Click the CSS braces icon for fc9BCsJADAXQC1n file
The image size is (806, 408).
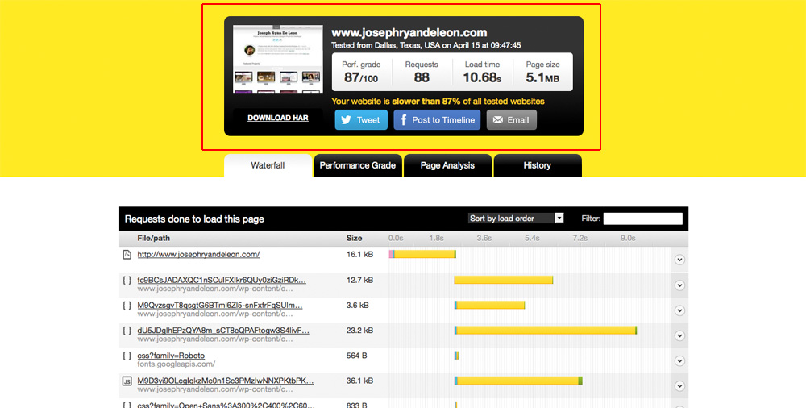point(127,281)
